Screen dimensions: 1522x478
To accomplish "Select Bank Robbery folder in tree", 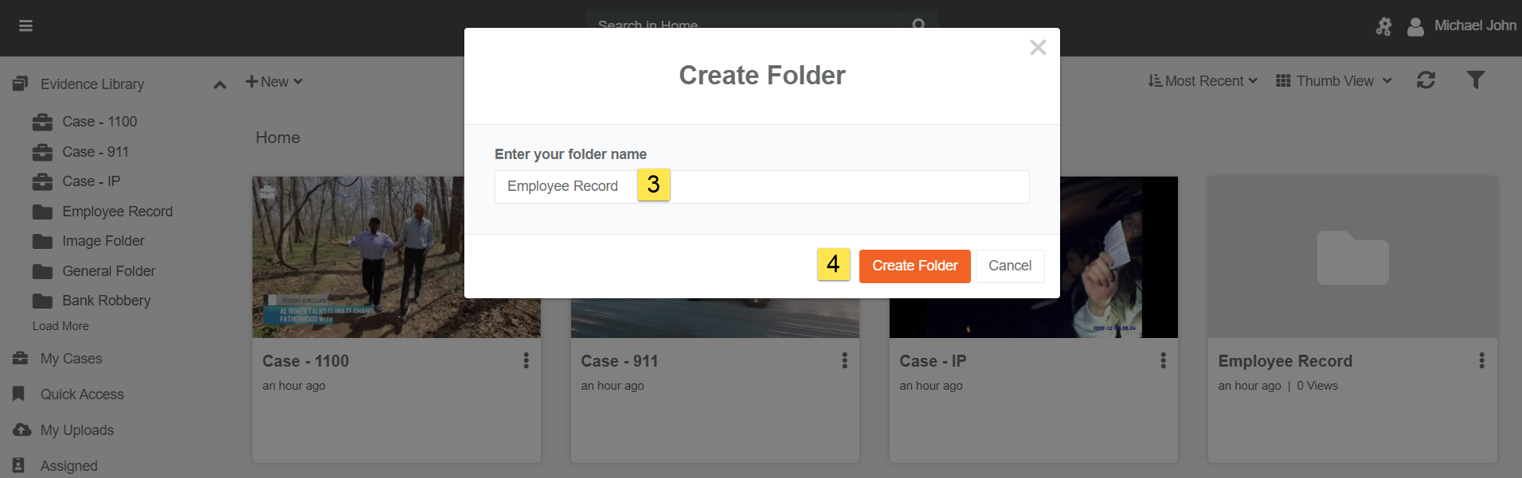I will click(106, 301).
